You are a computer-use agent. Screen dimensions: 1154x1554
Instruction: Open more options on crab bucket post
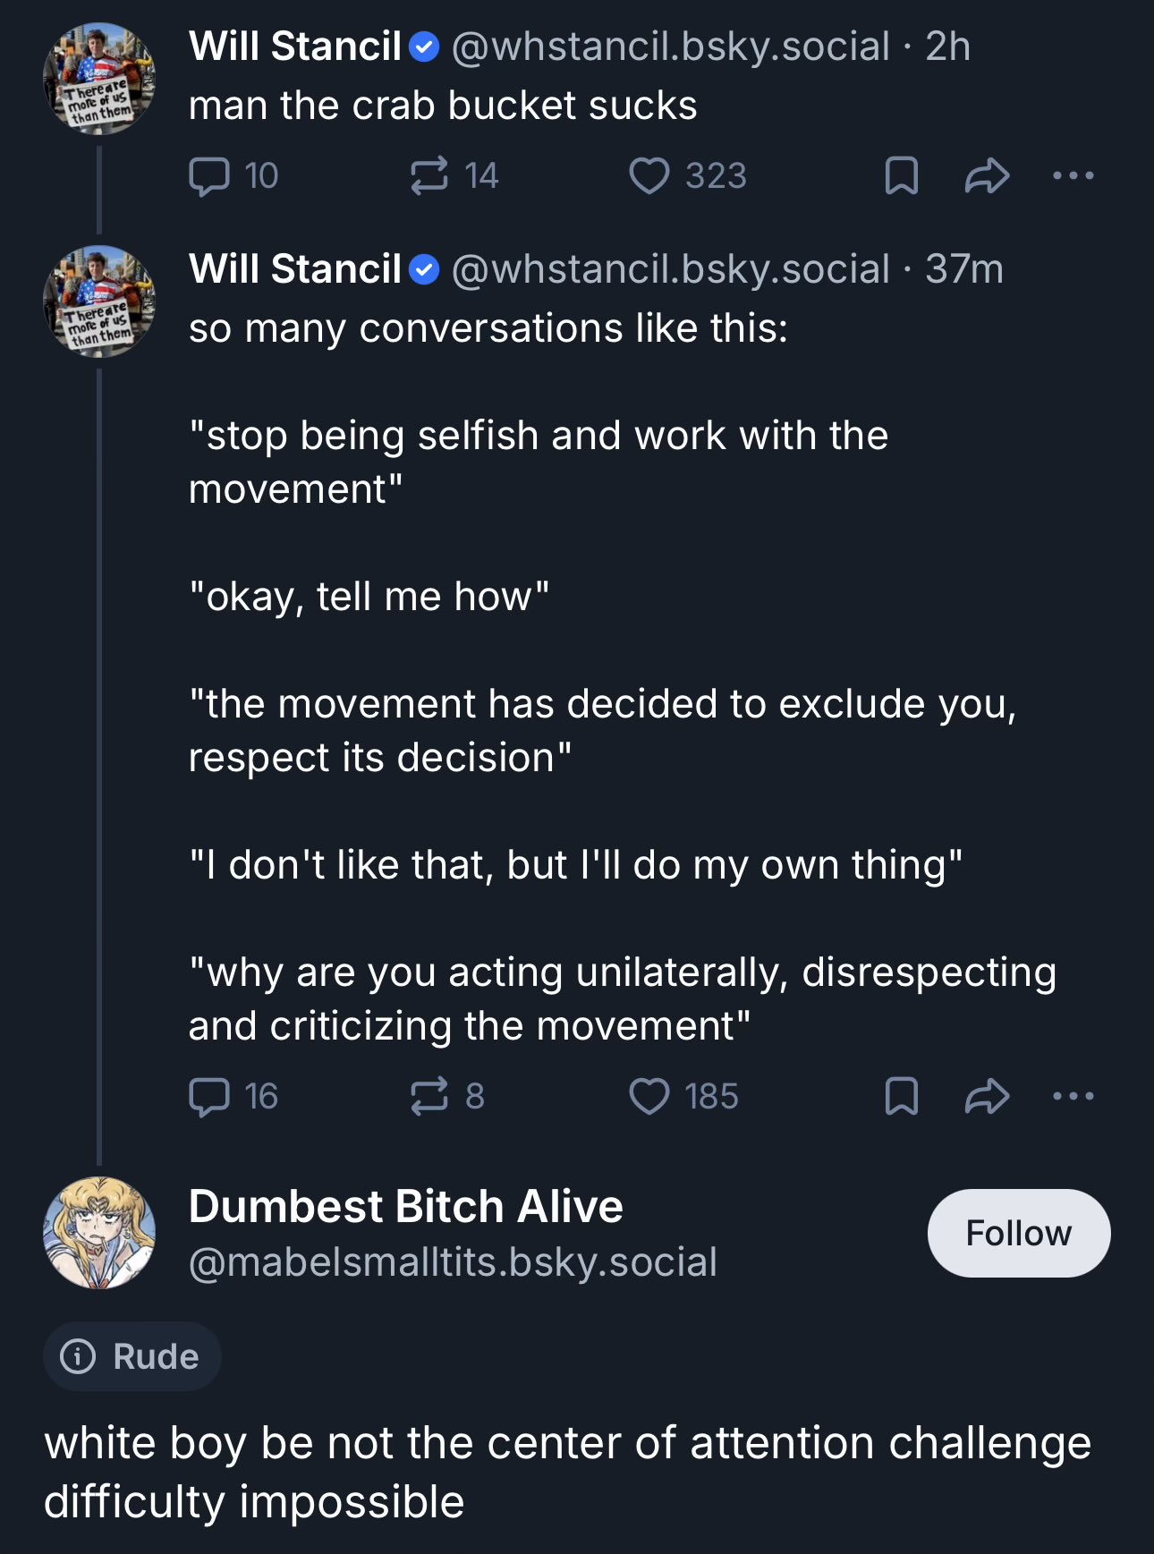1073,175
